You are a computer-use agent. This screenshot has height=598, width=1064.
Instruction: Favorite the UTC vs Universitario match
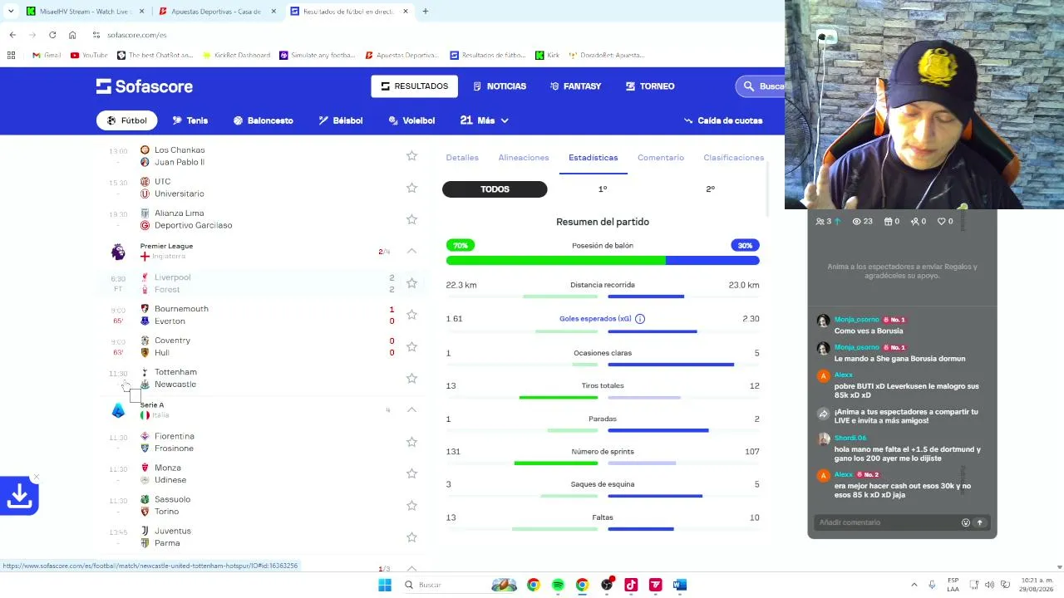[411, 188]
